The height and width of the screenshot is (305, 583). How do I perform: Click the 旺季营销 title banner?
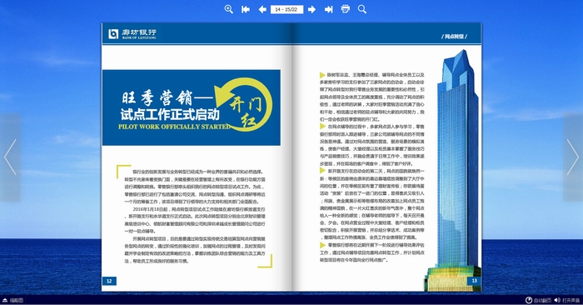192,107
